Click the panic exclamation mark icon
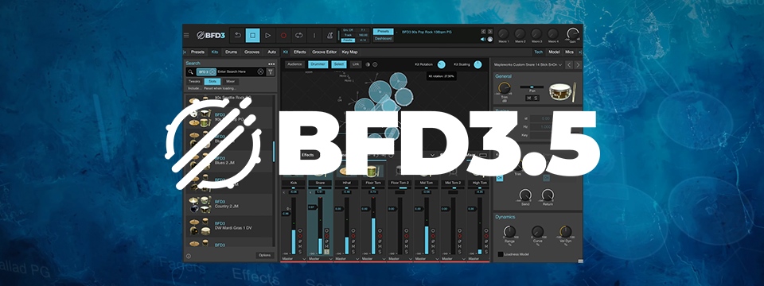764x286 pixels. point(314,35)
